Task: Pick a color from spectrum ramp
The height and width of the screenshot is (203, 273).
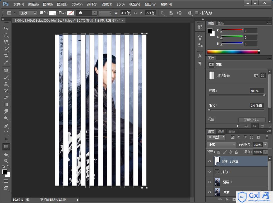Action: (233, 51)
